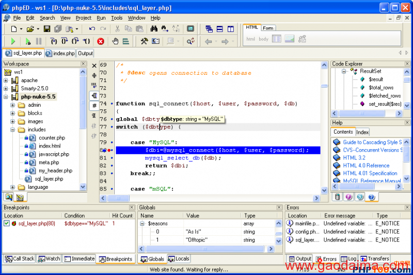
Task: Switch to the Log tab
Action: [349, 258]
